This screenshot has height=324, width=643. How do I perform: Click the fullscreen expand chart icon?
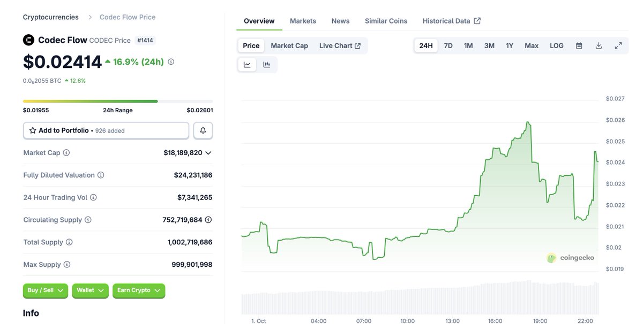coord(618,46)
